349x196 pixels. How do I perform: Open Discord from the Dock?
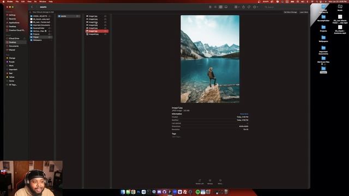[x=159, y=192]
